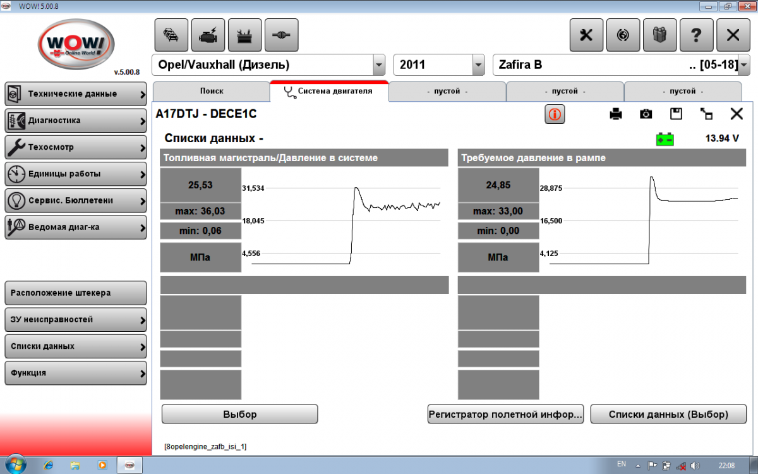The image size is (758, 474).
Task: Click the min: 0,00 cell
Action: tap(498, 231)
